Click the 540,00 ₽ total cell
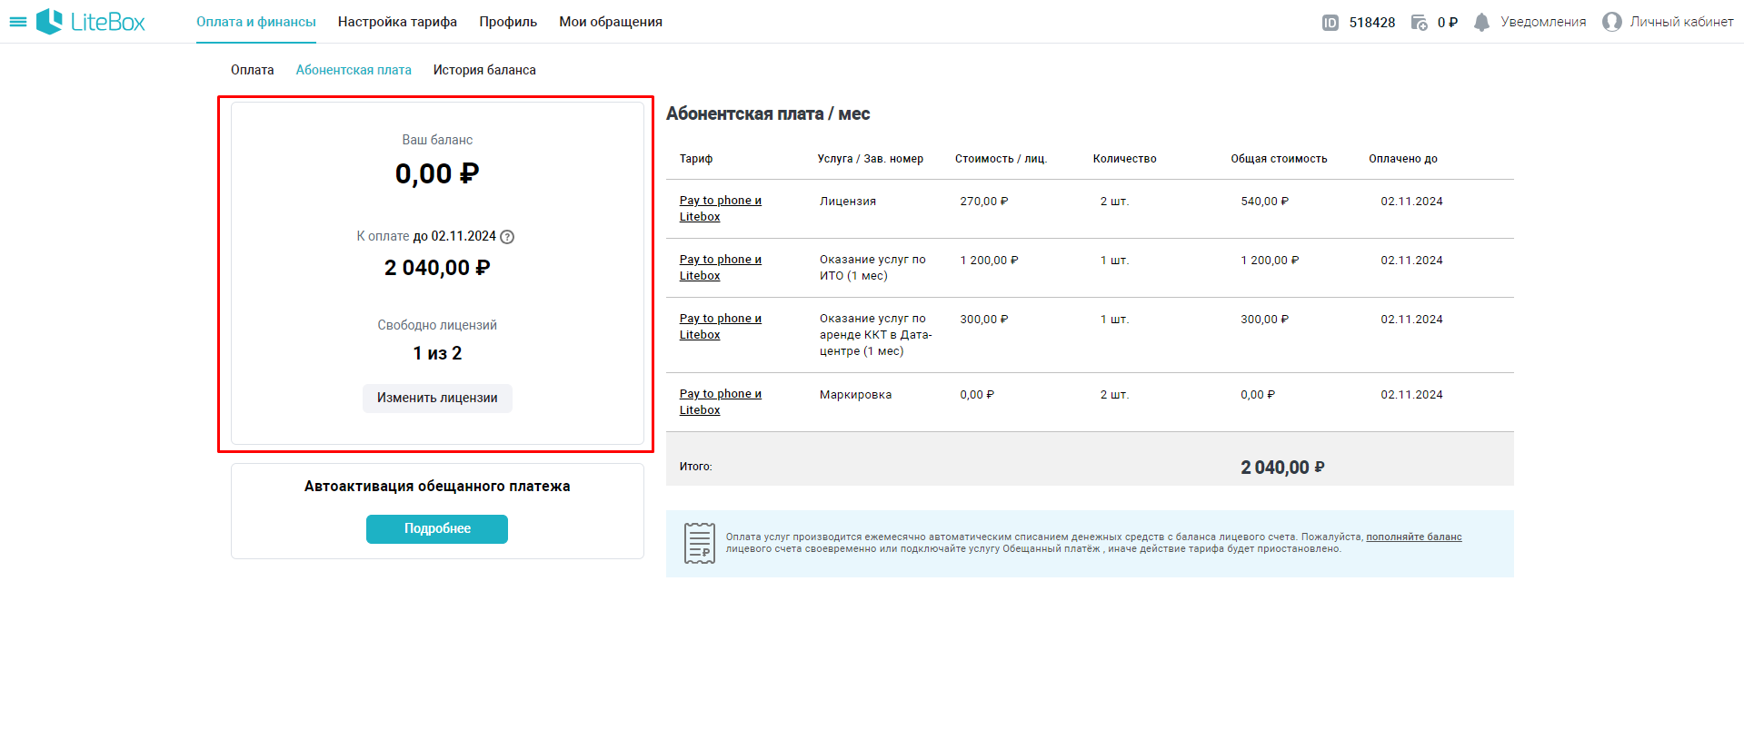The height and width of the screenshot is (729, 1744). tap(1265, 202)
